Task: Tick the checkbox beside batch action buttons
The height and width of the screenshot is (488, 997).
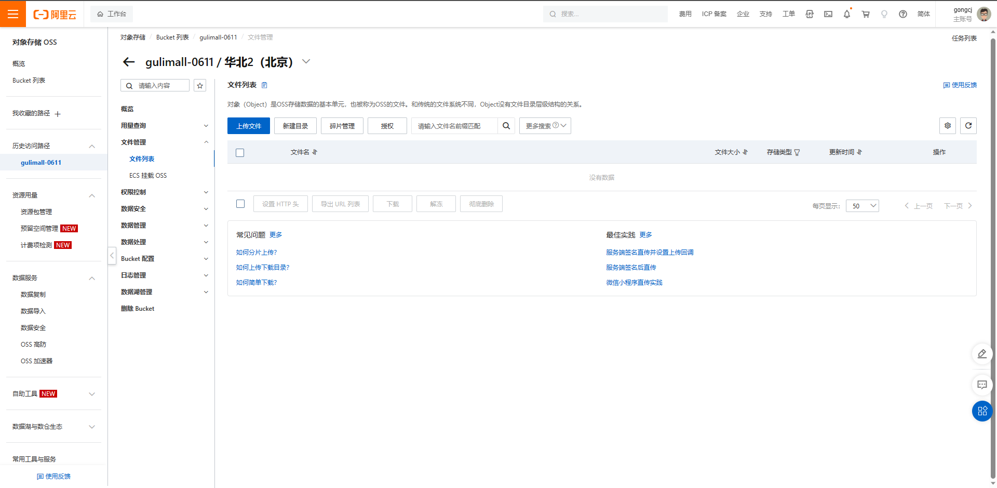Action: pos(240,204)
